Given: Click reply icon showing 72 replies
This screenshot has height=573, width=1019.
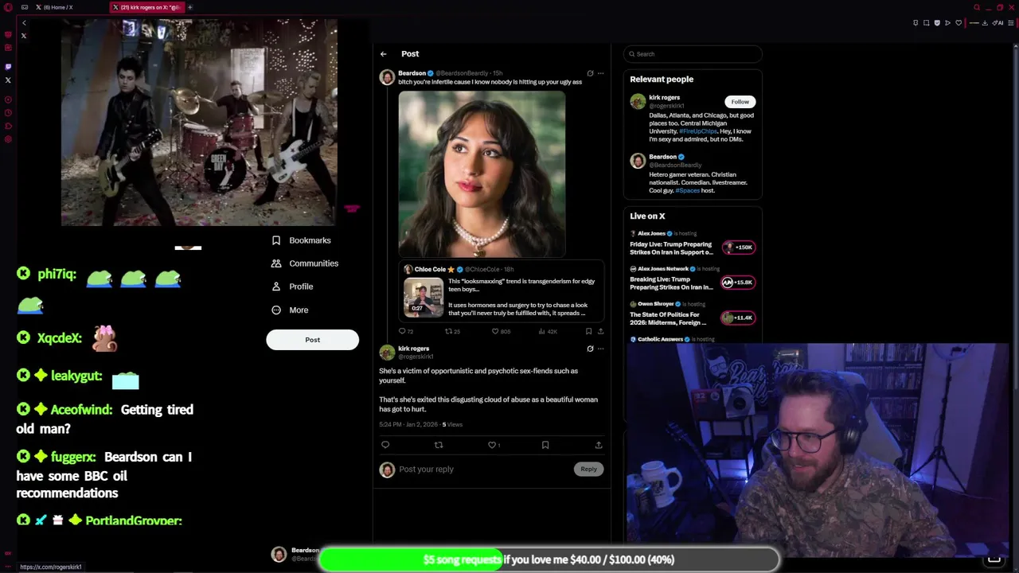Looking at the screenshot, I should point(402,331).
